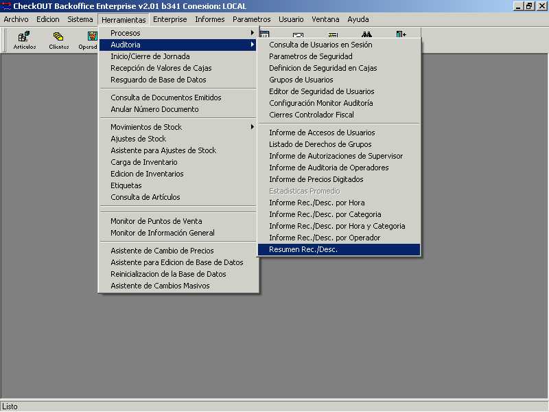Screen dimensions: 549x412
Task: Choose Reinicializacion de la Base de Datos
Action: [178, 274]
